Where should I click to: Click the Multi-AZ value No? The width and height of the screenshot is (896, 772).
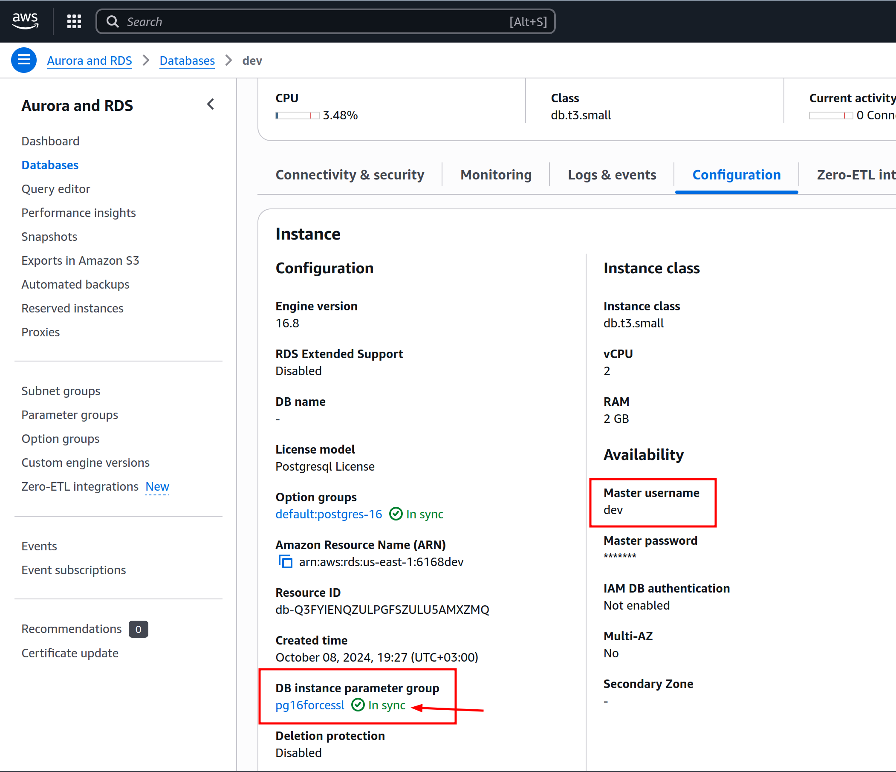pyautogui.click(x=611, y=653)
